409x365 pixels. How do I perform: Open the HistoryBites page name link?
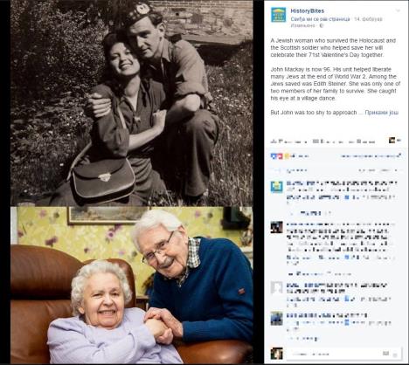307,11
